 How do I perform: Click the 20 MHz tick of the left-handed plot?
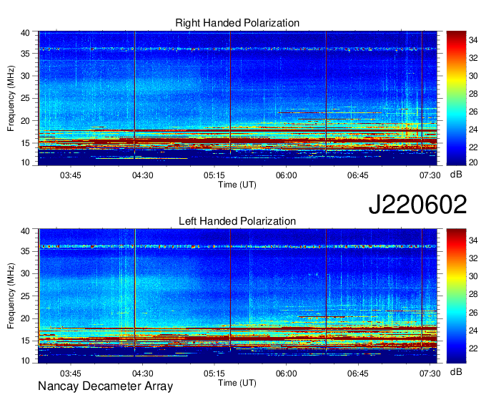pyautogui.click(x=25, y=318)
